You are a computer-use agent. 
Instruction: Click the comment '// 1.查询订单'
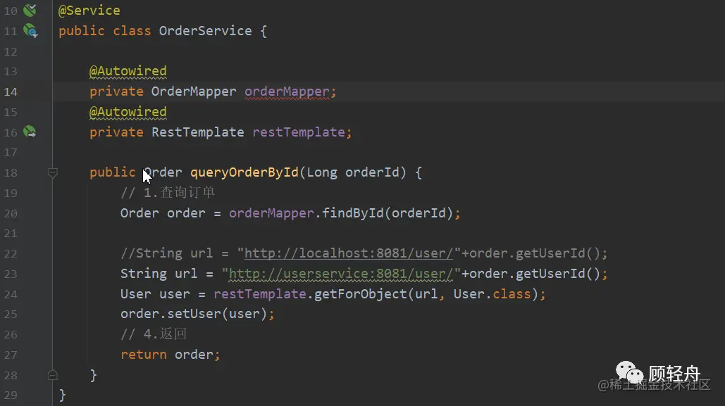(168, 193)
